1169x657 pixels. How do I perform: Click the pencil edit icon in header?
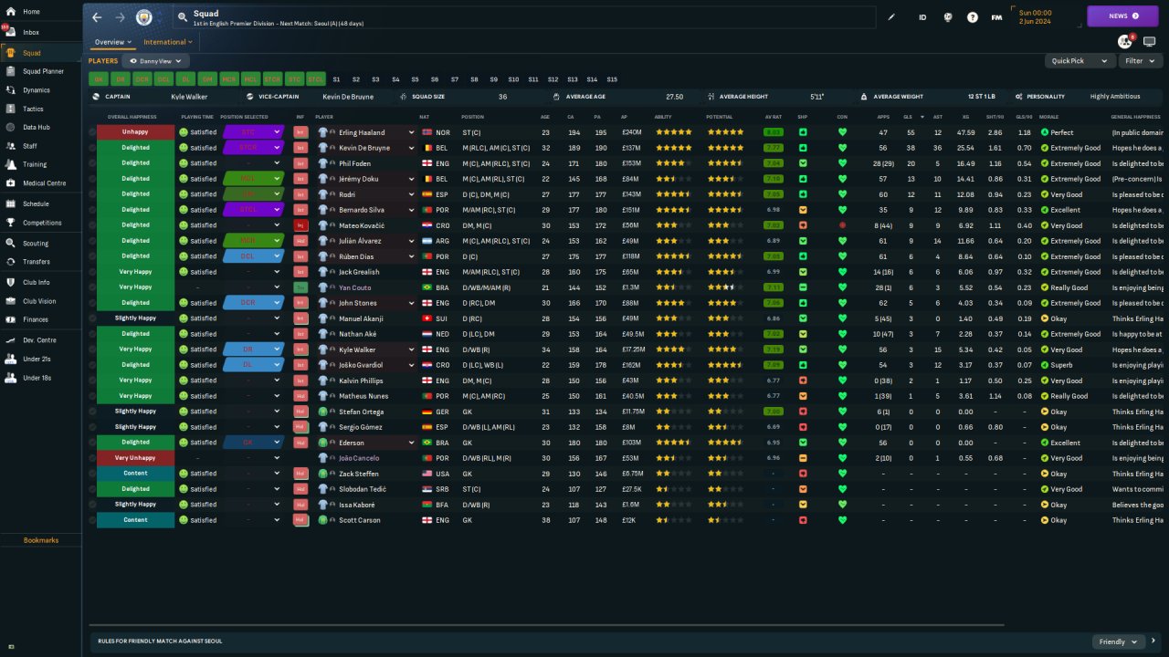coord(892,17)
